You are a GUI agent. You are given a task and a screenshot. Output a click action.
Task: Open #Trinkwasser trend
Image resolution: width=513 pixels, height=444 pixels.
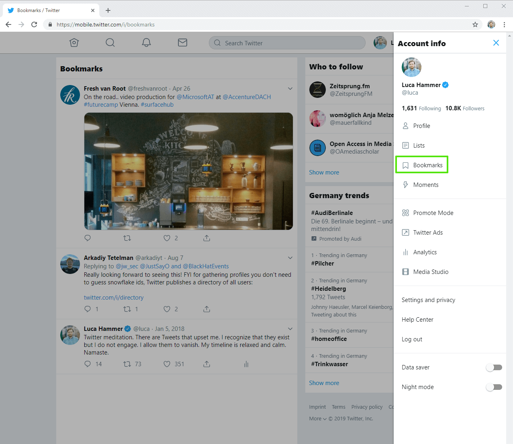coord(329,364)
